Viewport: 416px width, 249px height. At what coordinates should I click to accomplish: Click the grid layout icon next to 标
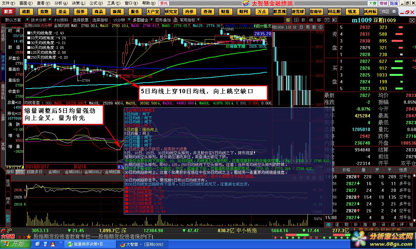pos(296,20)
